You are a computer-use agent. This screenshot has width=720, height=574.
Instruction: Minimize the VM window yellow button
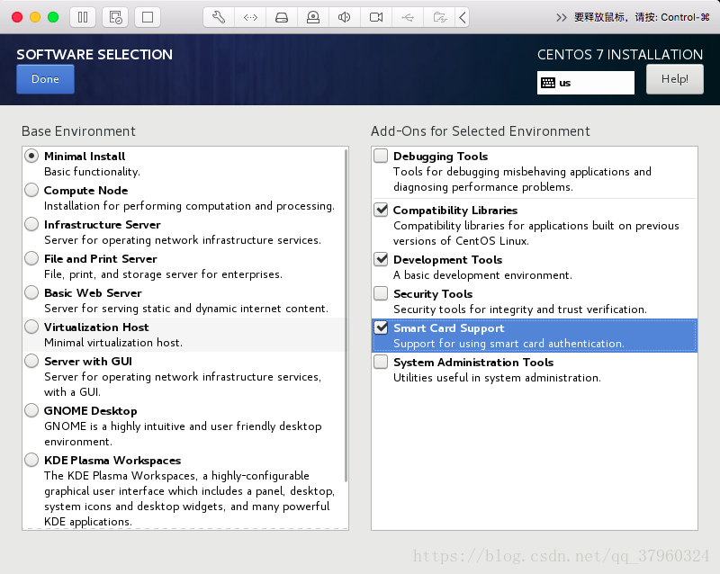(x=35, y=17)
